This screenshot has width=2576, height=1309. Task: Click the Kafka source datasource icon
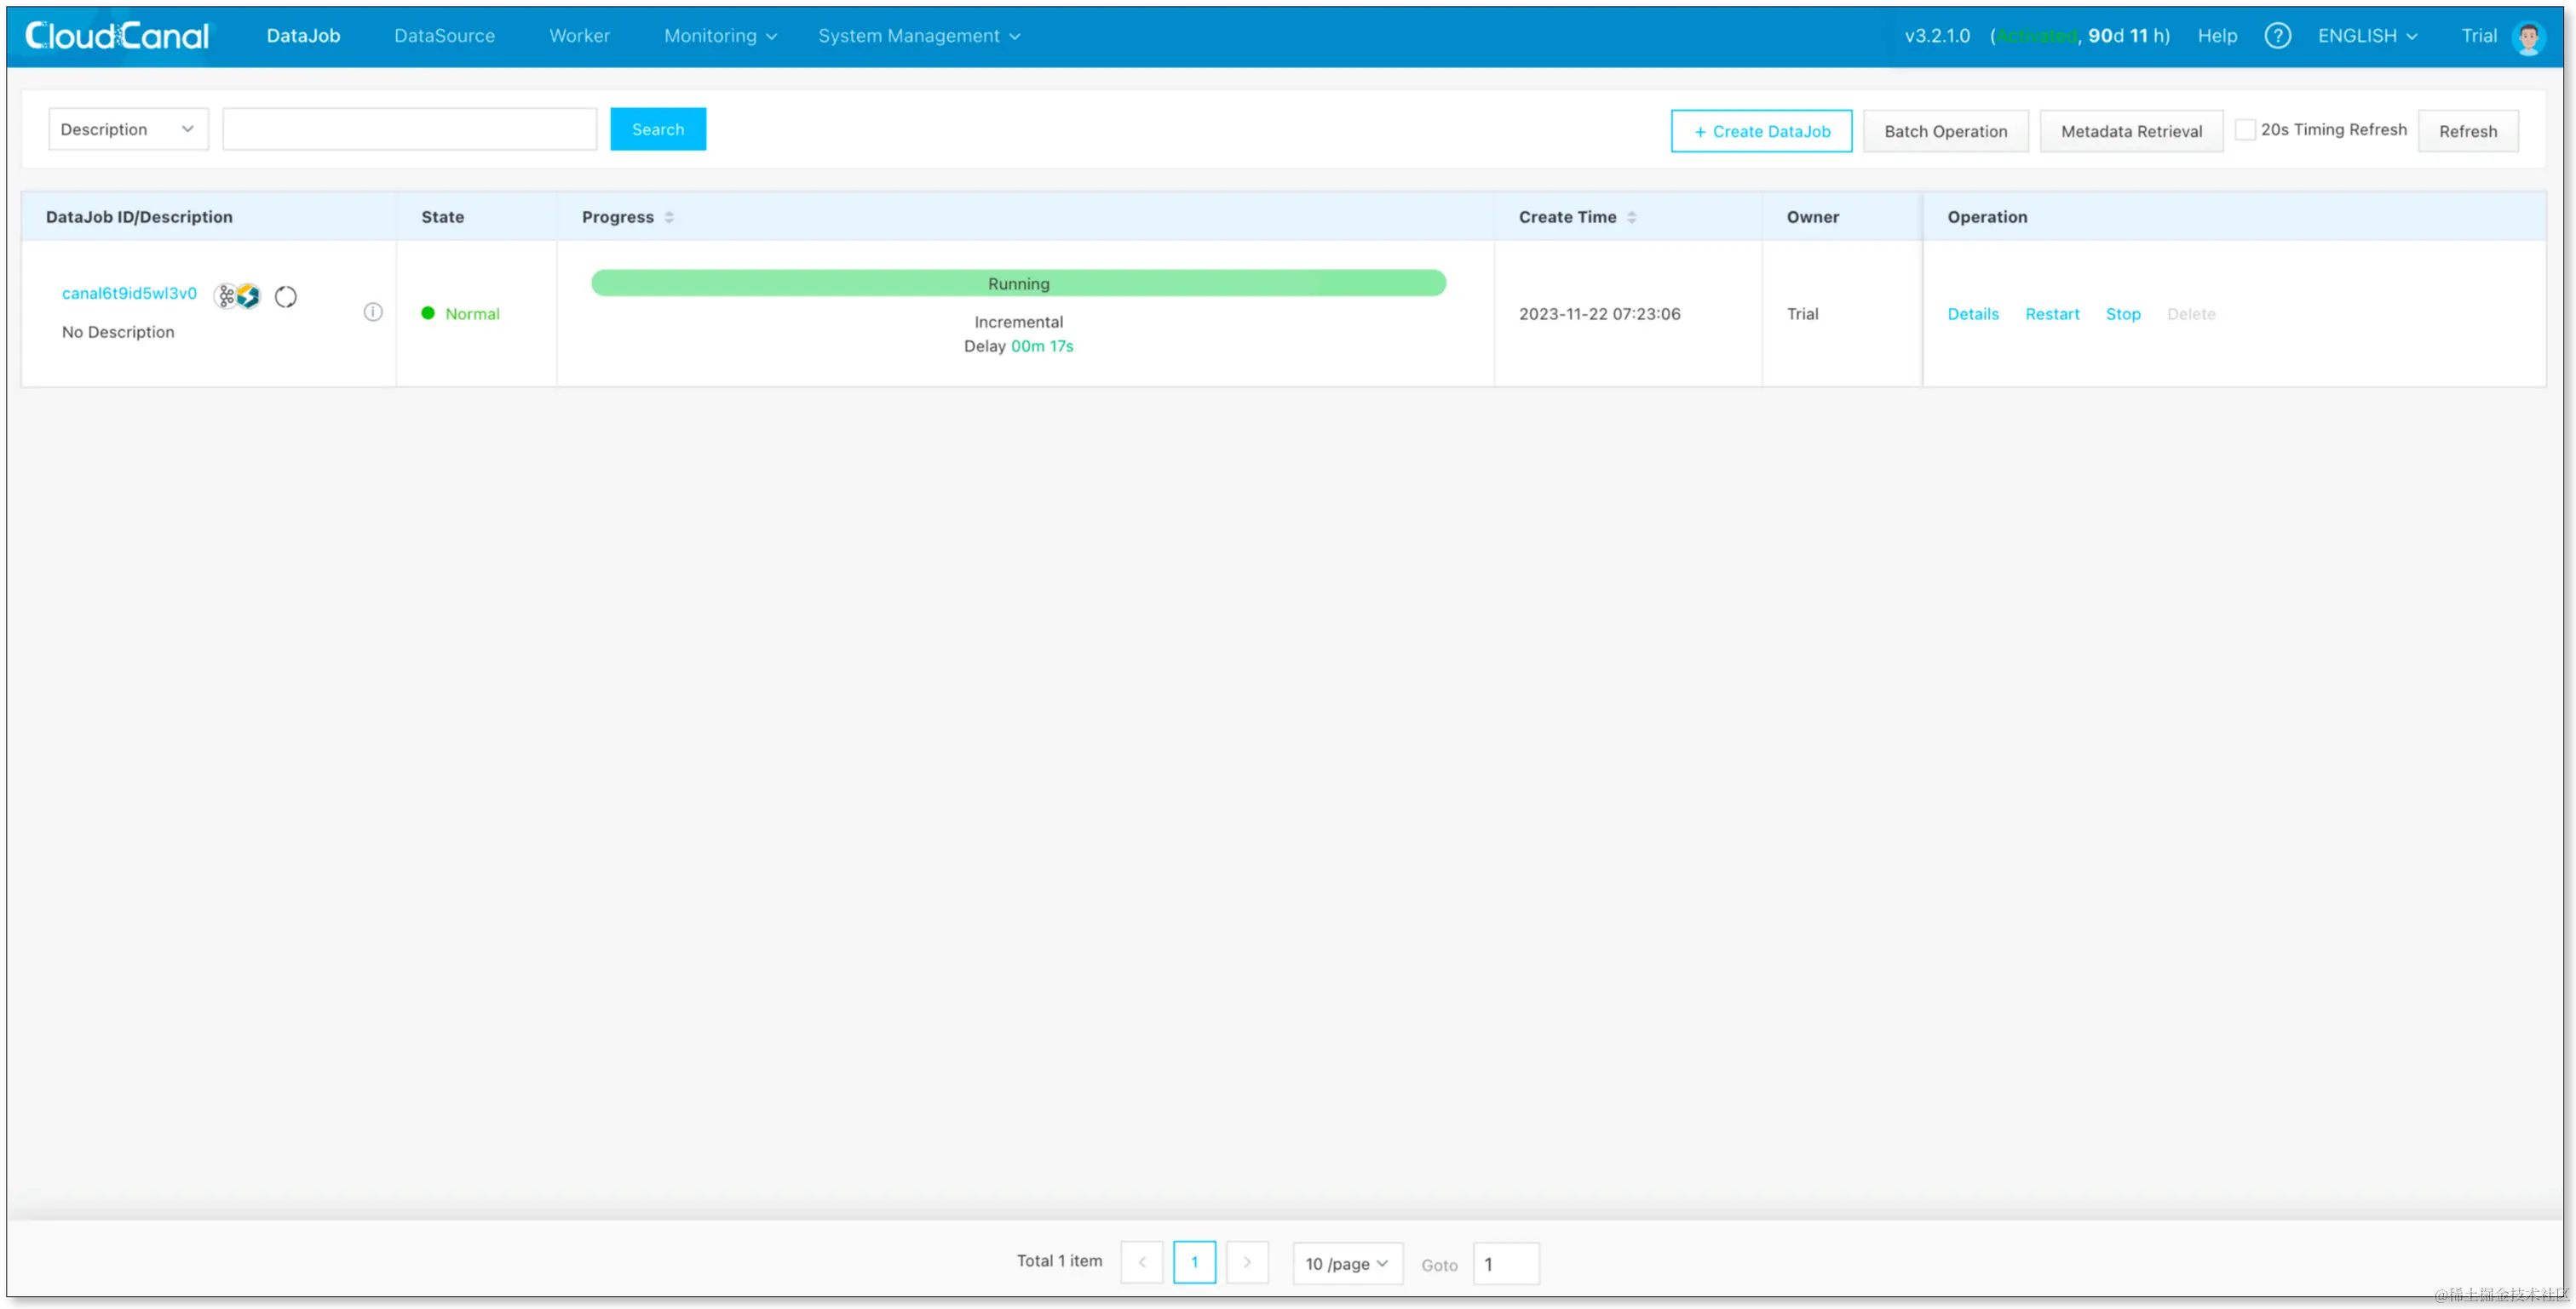226,296
